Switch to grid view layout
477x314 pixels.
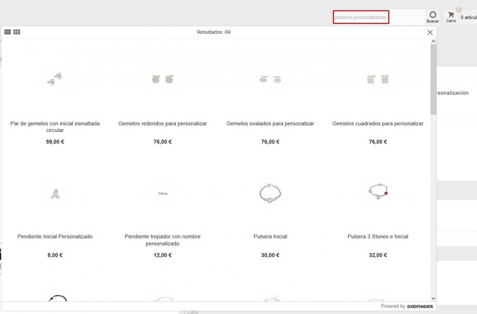17,32
